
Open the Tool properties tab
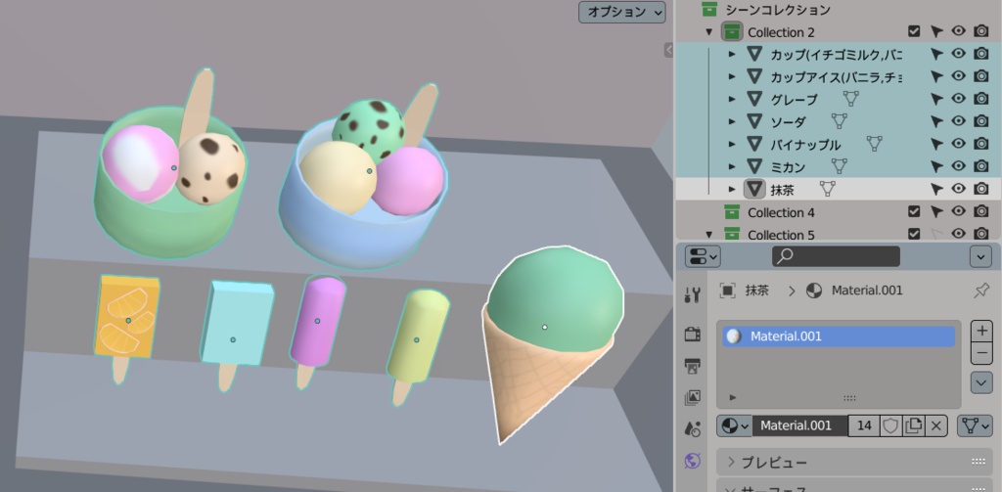692,294
